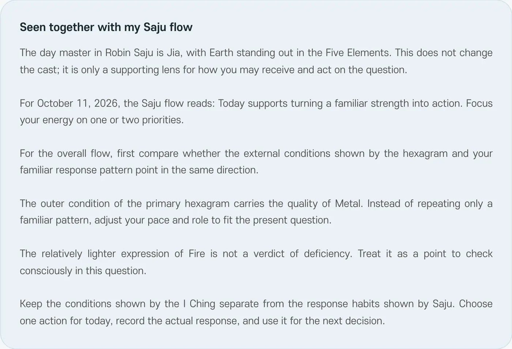Click 'consciously in this question' line
The width and height of the screenshot is (512, 349).
click(83, 271)
